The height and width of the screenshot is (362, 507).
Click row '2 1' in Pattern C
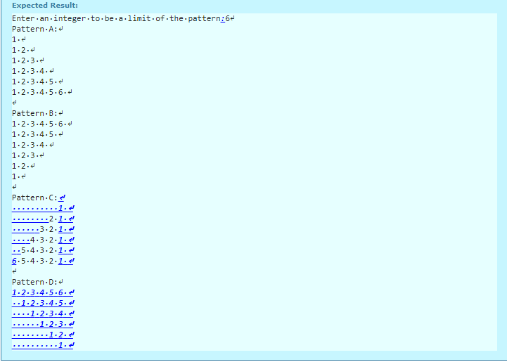43,219
